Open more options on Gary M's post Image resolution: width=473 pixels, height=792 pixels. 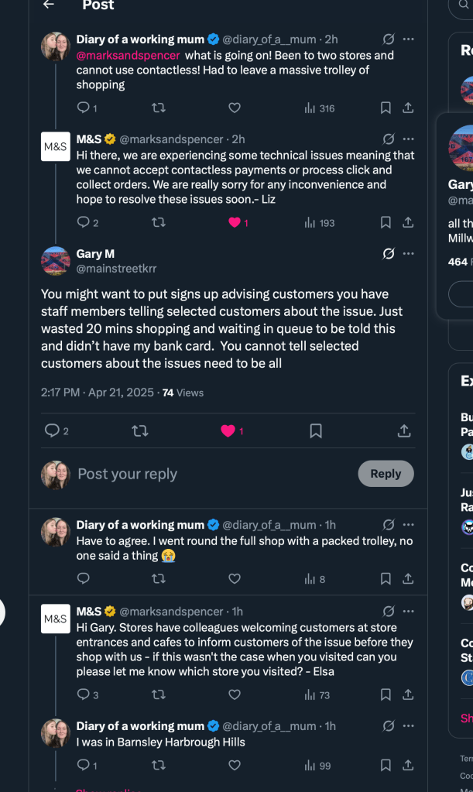tap(408, 254)
